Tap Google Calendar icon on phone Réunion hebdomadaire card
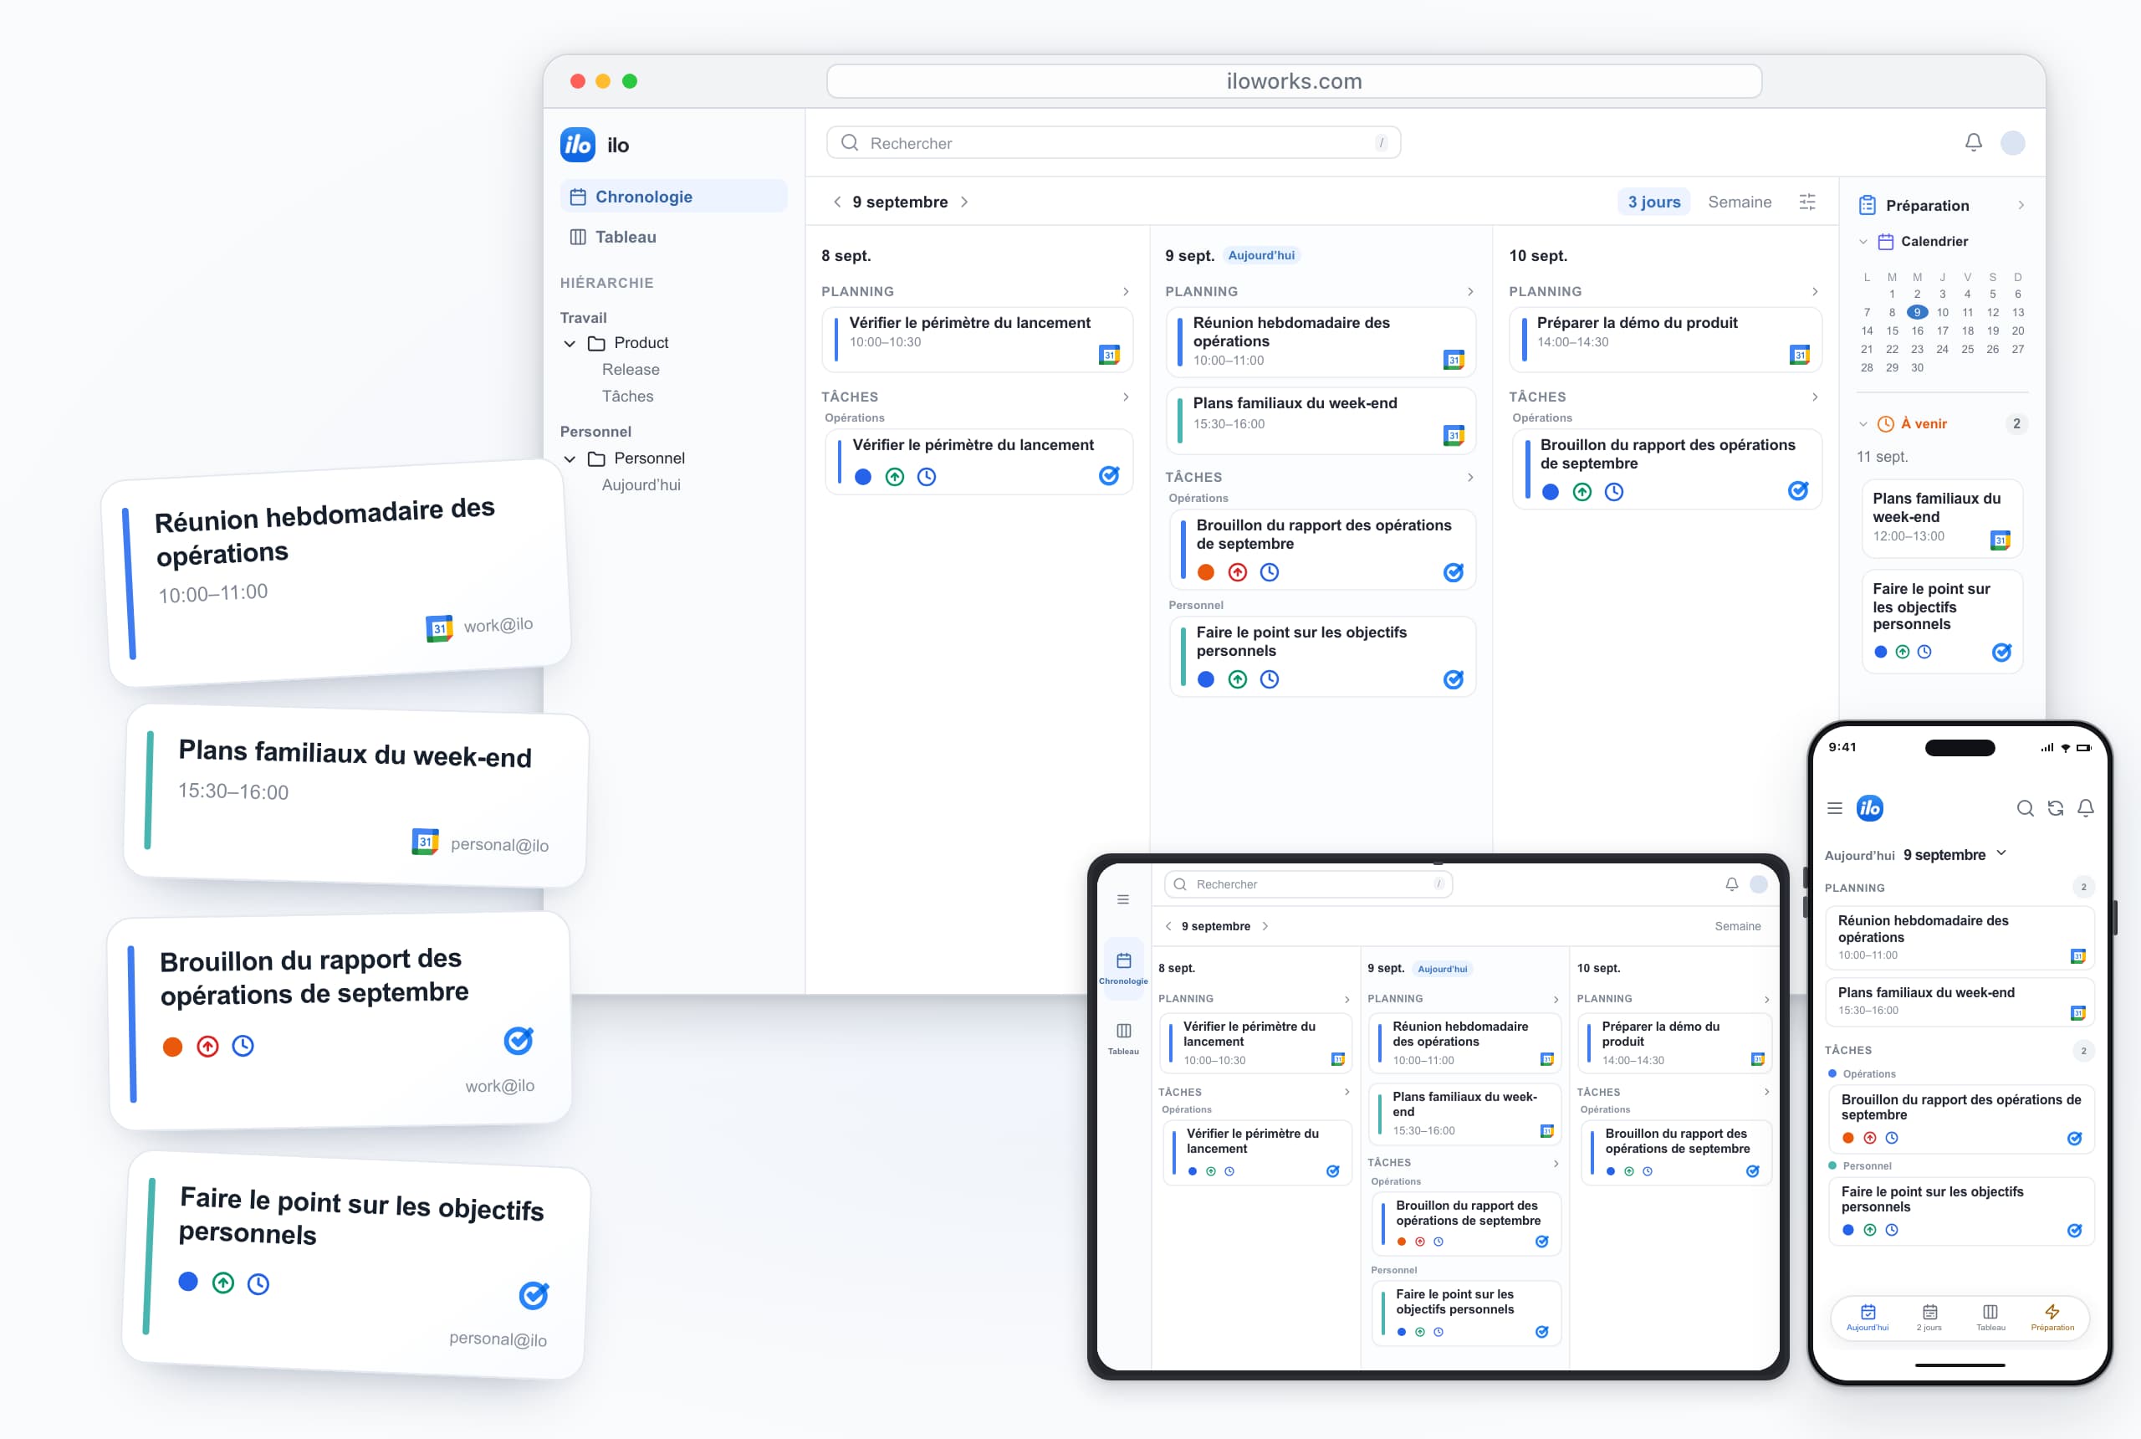Image resolution: width=2141 pixels, height=1439 pixels. [x=2077, y=956]
